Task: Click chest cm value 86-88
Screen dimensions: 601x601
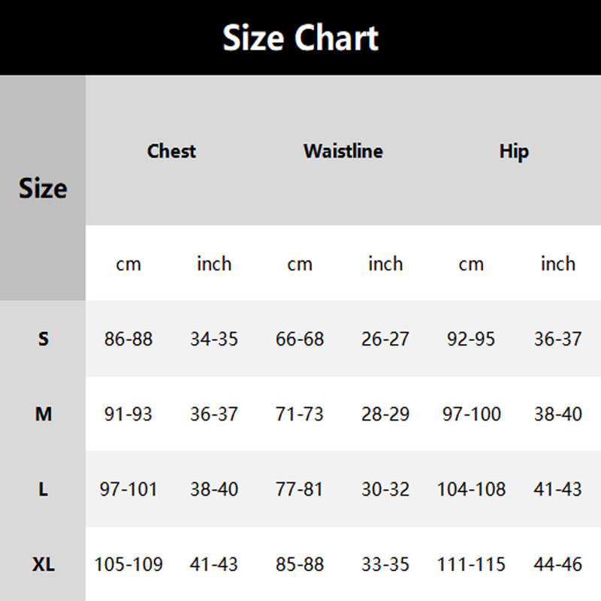Action: 128,339
